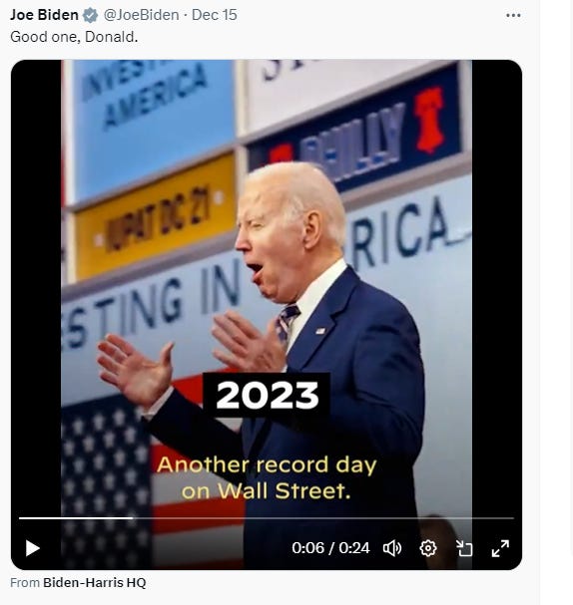Open the Dec 15 tweet timestamp
The height and width of the screenshot is (605, 573).
tap(214, 15)
